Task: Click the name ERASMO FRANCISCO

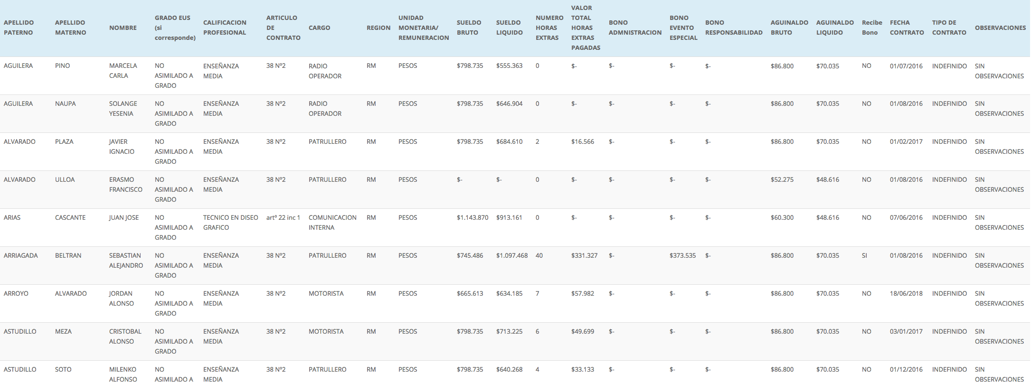Action: 125,184
